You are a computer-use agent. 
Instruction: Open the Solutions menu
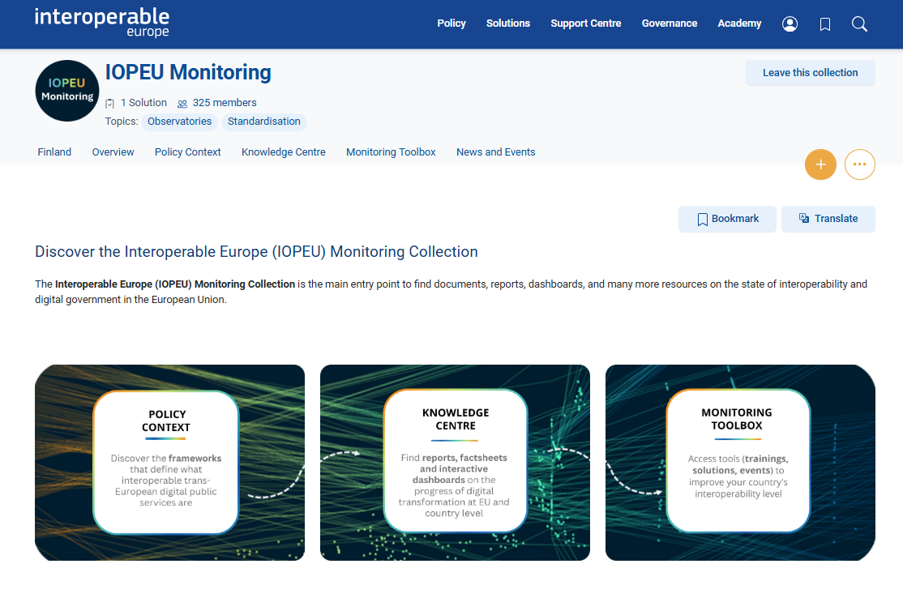click(508, 23)
